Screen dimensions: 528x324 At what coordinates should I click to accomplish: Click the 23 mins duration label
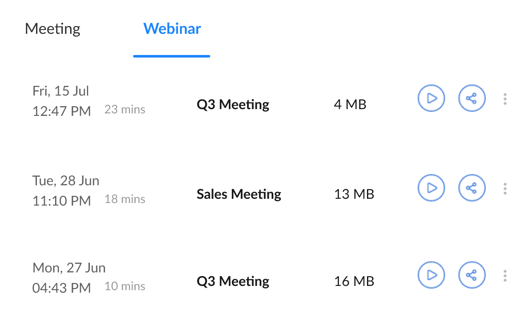tap(125, 110)
